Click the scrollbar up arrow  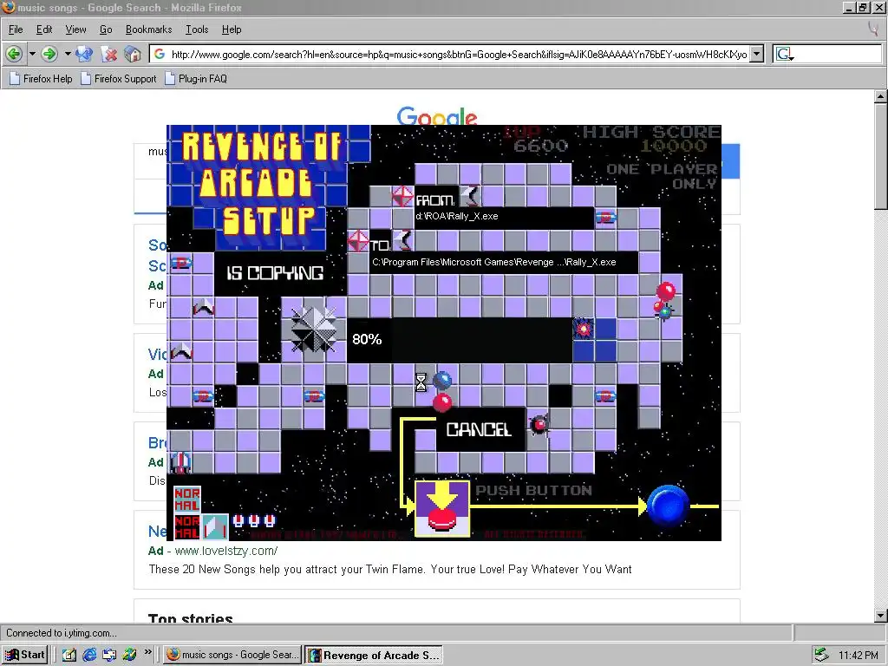881,96
